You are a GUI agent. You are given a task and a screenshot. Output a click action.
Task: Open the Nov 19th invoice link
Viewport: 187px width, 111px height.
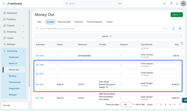tap(40, 98)
